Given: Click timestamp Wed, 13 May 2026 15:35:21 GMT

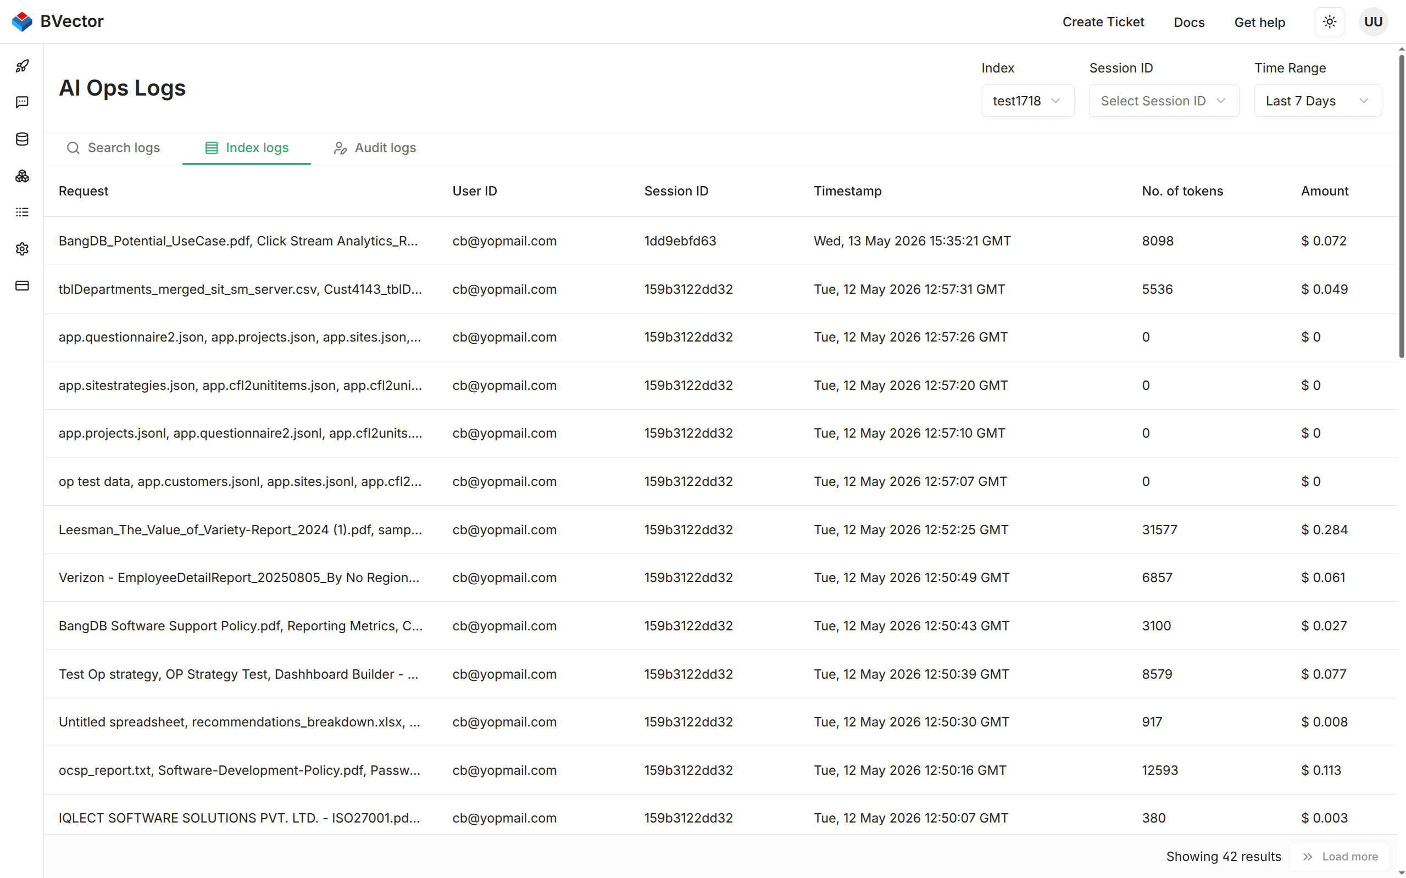Looking at the screenshot, I should coord(912,241).
